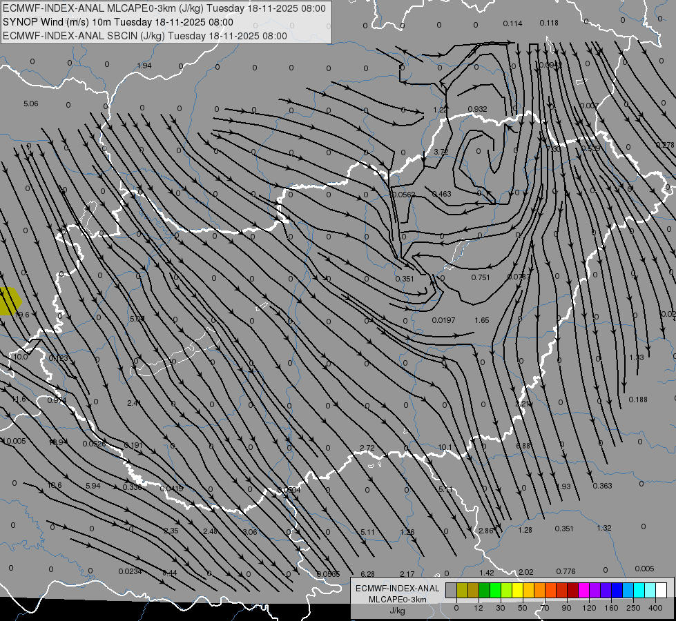Click the '120' legend scale value
Screen dimensions: 676x621
click(589, 608)
